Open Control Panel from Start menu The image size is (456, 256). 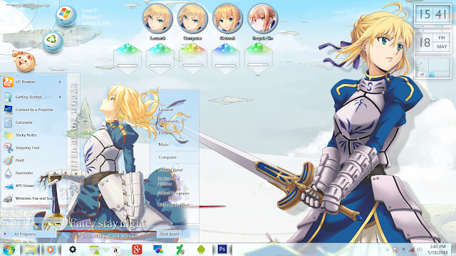(x=170, y=170)
